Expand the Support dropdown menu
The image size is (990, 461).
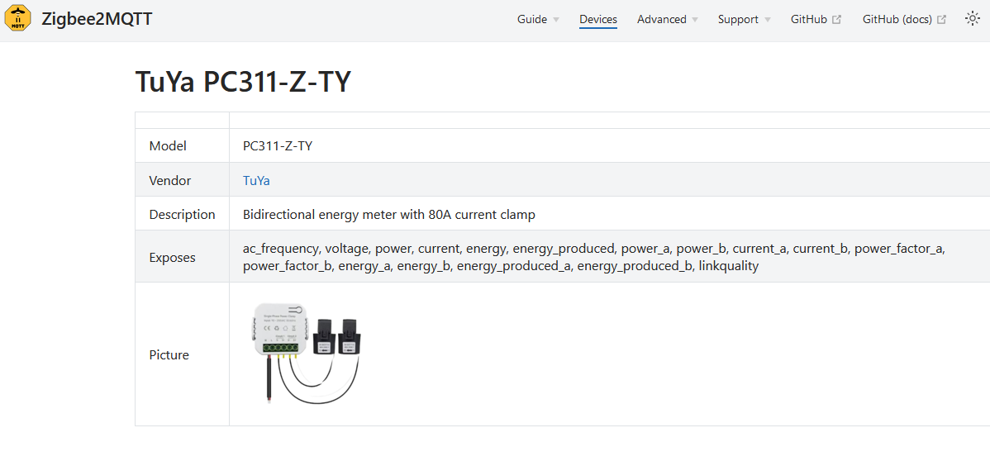745,20
